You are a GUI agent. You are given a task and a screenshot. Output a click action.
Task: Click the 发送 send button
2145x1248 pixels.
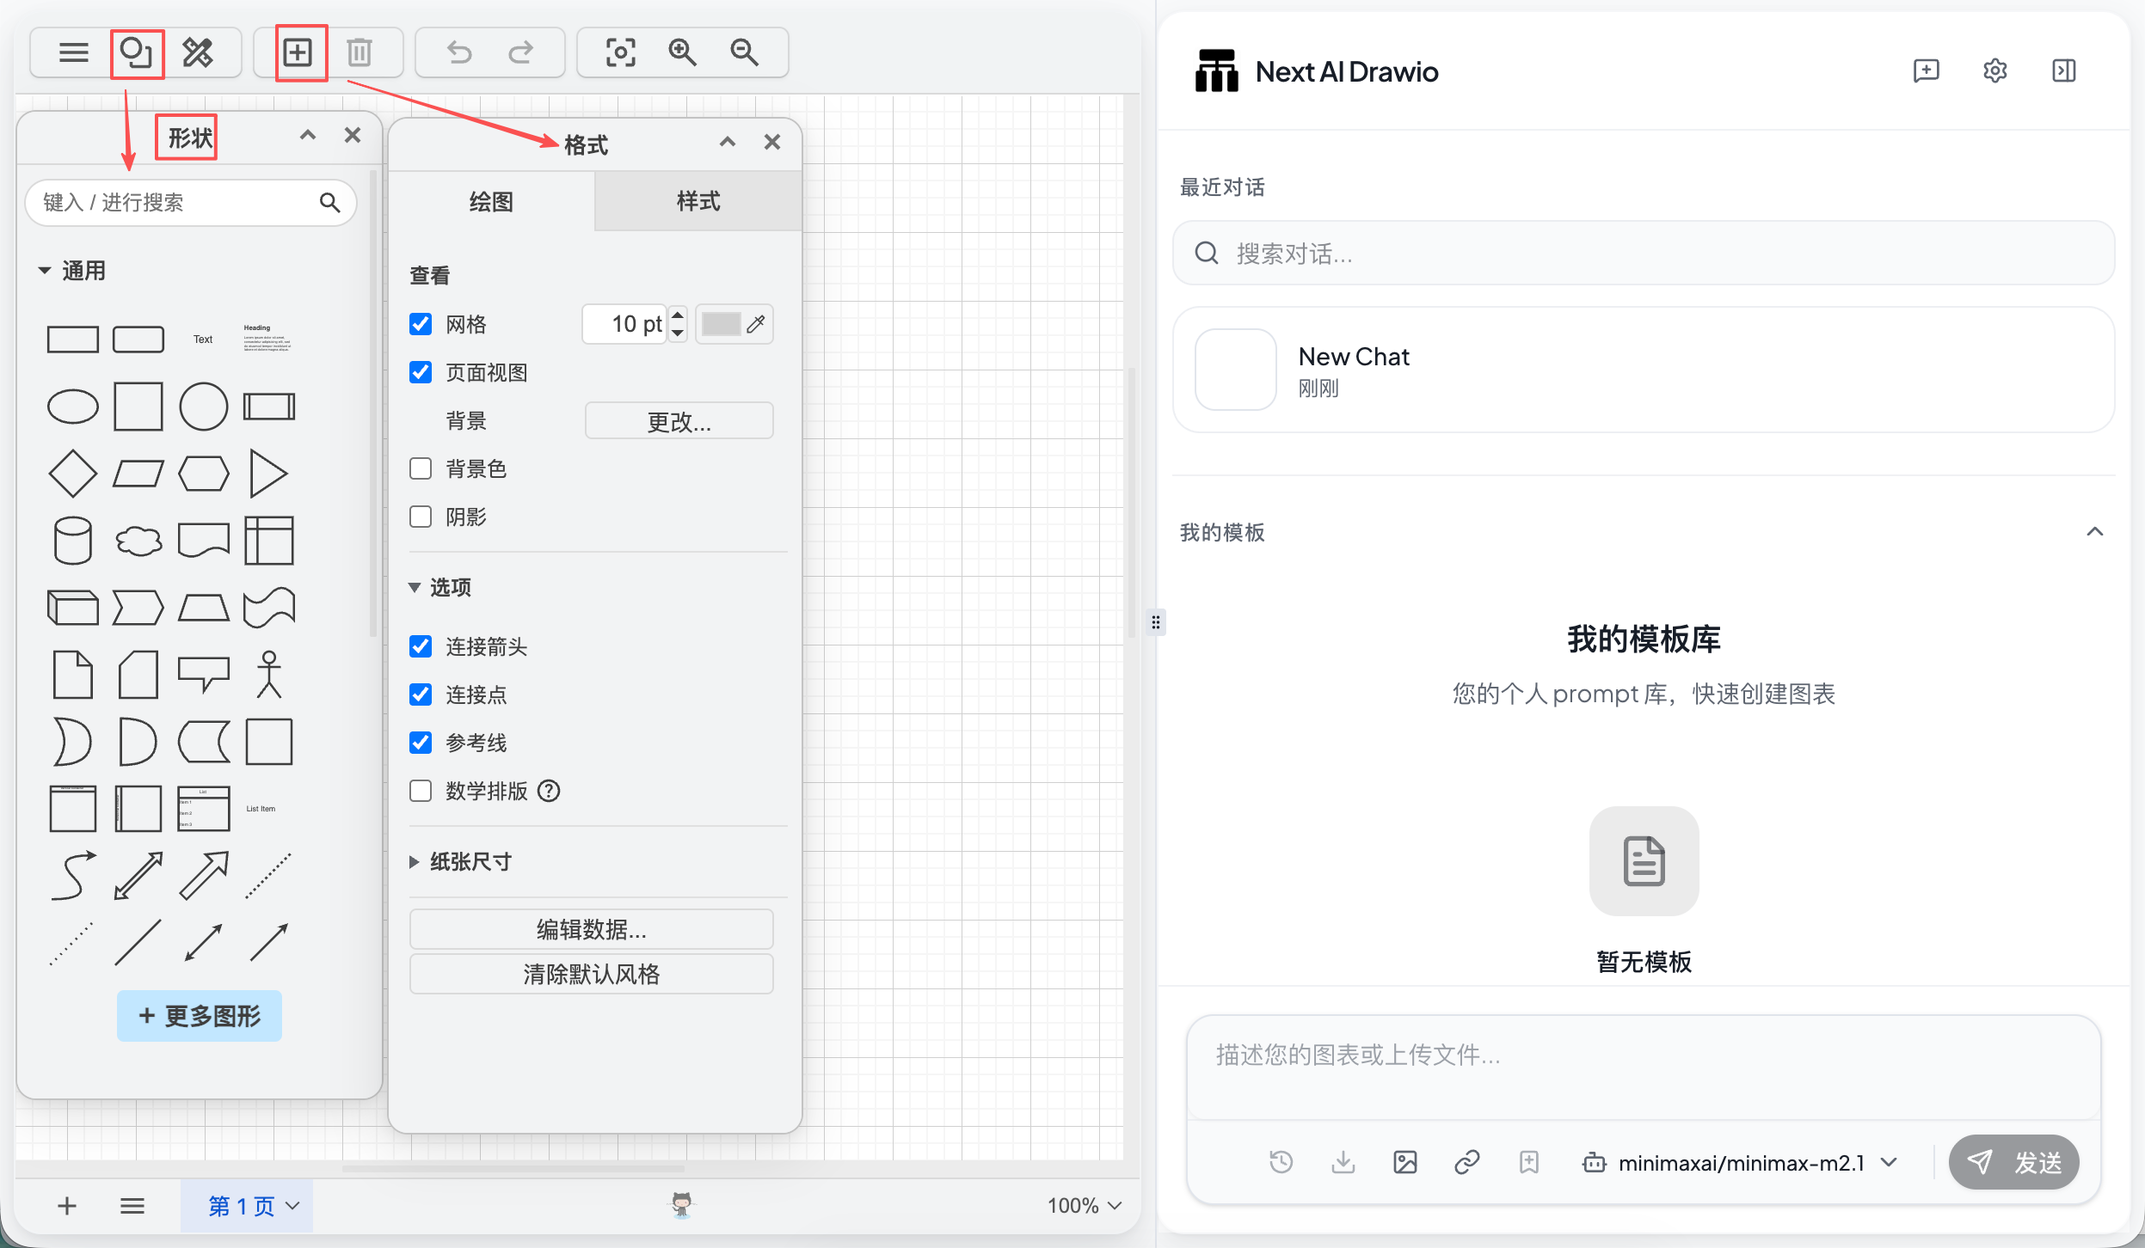(x=2014, y=1162)
